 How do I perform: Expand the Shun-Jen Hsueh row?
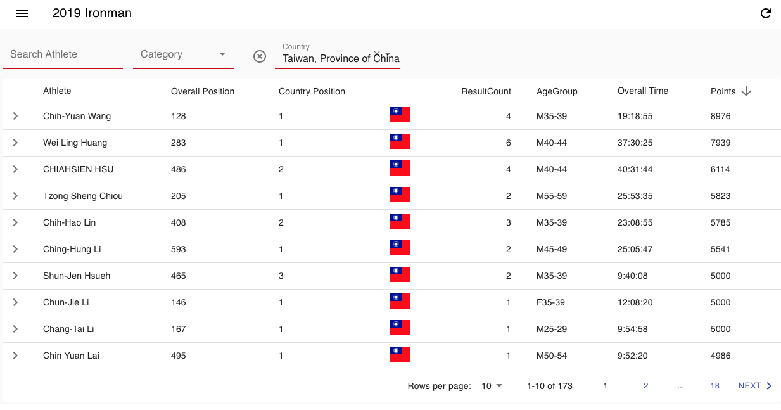15,276
